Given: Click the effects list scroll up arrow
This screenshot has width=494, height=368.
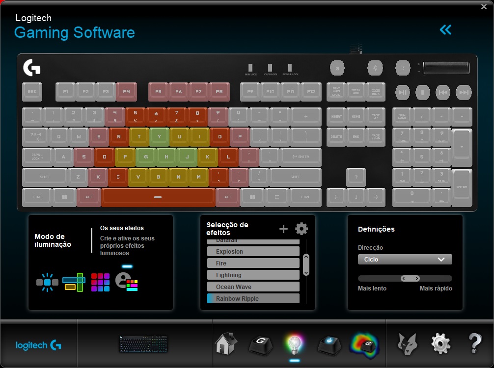Looking at the screenshot, I should [306, 258].
